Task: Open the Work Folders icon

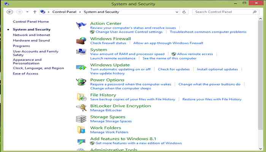Action: (81, 130)
